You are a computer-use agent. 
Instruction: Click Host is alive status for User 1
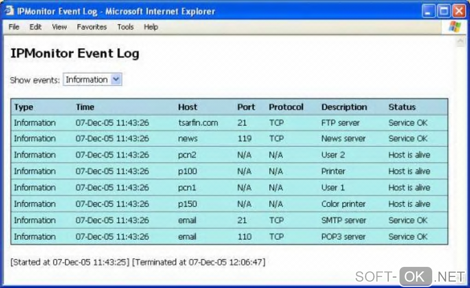click(409, 187)
